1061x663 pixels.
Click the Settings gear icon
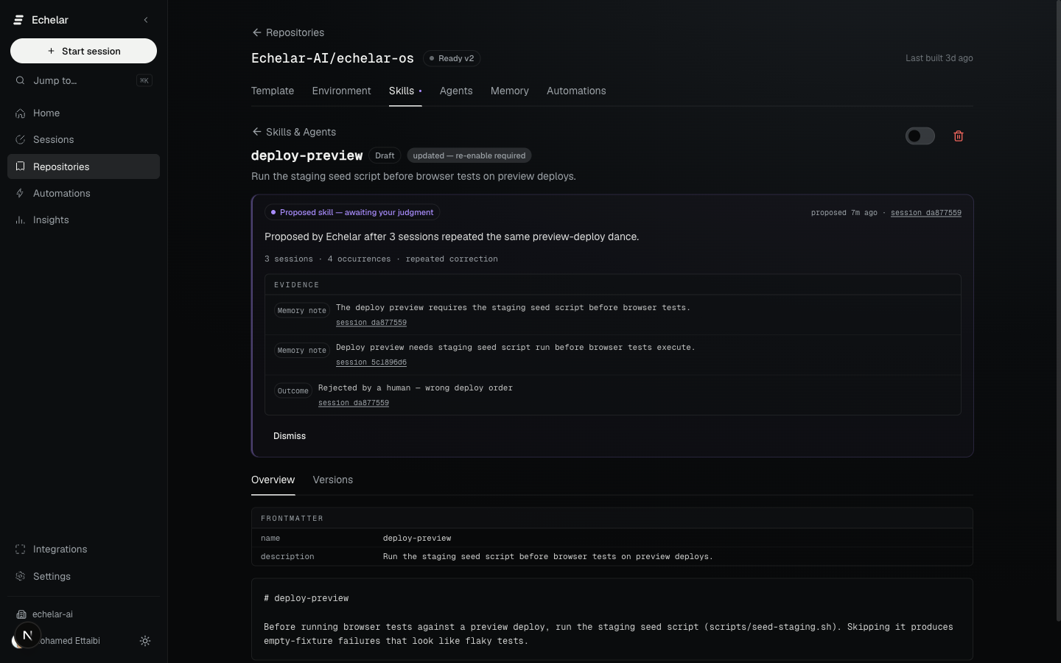[x=20, y=576]
